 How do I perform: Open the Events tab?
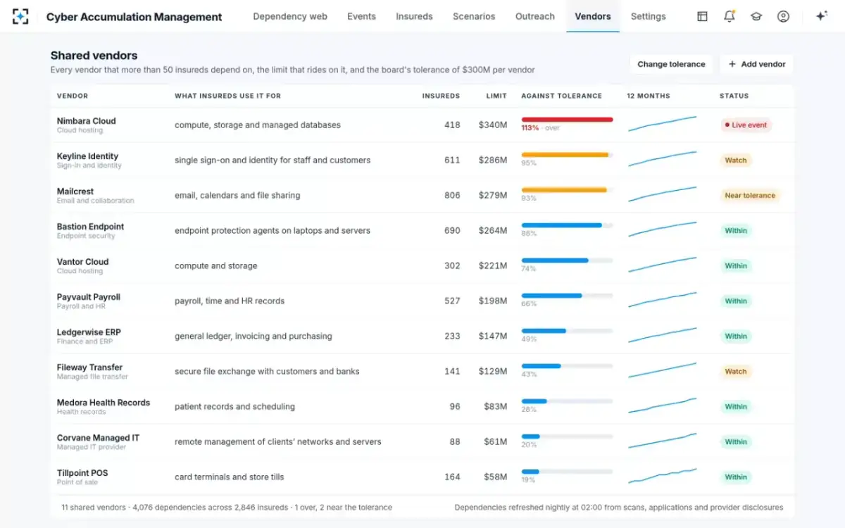click(x=361, y=16)
